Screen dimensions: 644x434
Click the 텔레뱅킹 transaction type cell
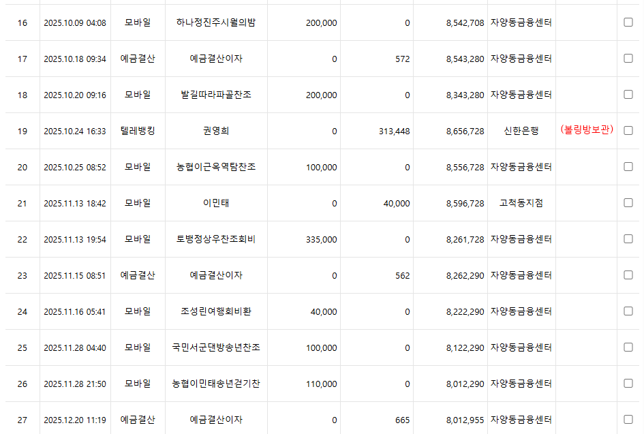click(138, 131)
